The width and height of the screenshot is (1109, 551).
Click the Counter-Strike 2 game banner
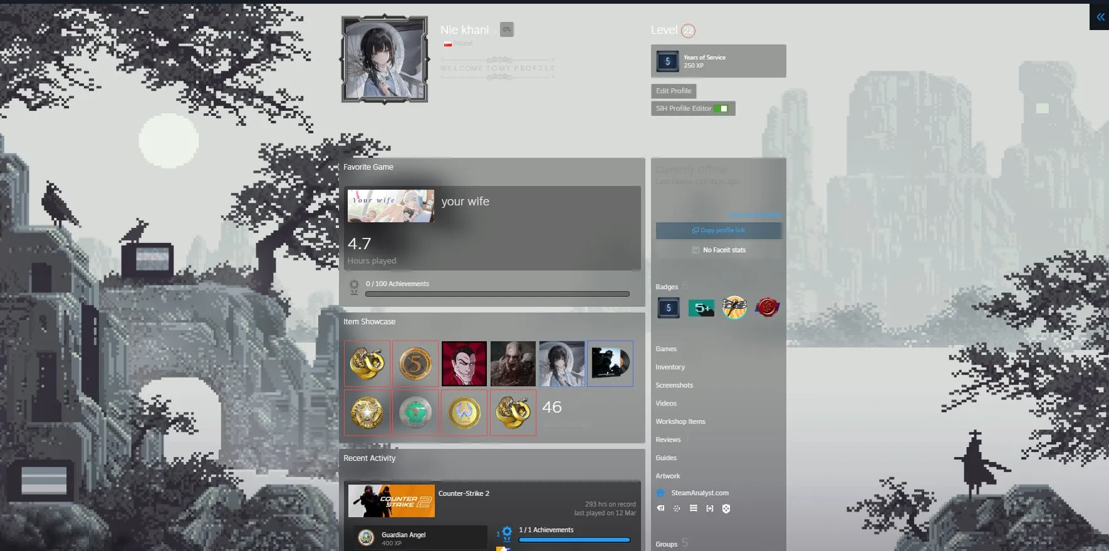click(392, 501)
